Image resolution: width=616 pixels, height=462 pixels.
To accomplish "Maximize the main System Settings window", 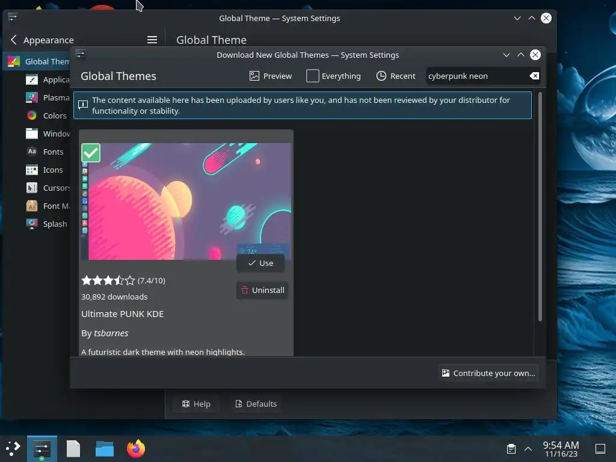I will click(532, 18).
